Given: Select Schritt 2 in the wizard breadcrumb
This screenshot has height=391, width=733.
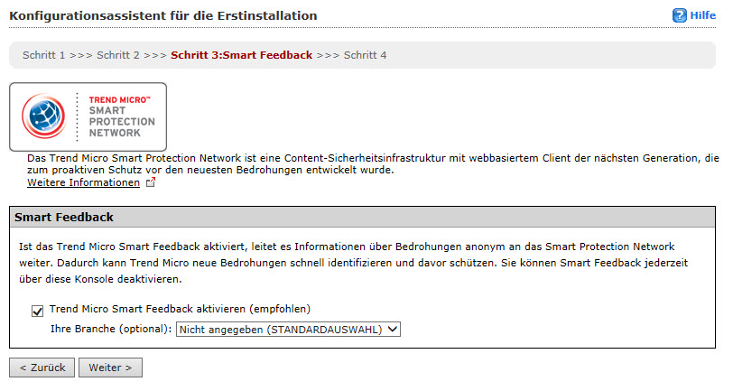Looking at the screenshot, I should tap(118, 55).
